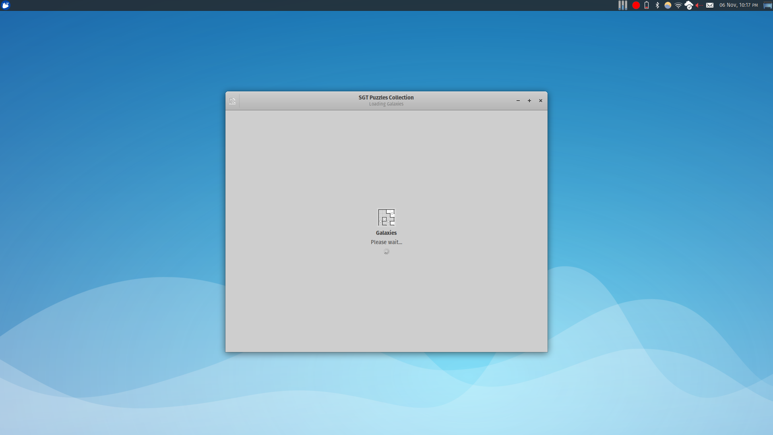Click the red recording indicator icon

click(x=636, y=5)
